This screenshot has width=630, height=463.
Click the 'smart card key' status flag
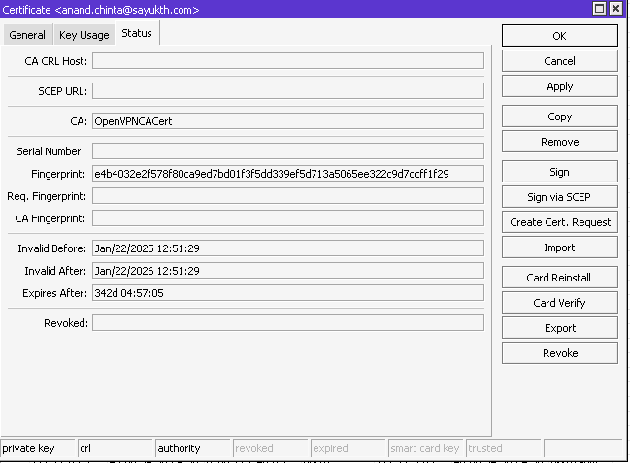425,448
